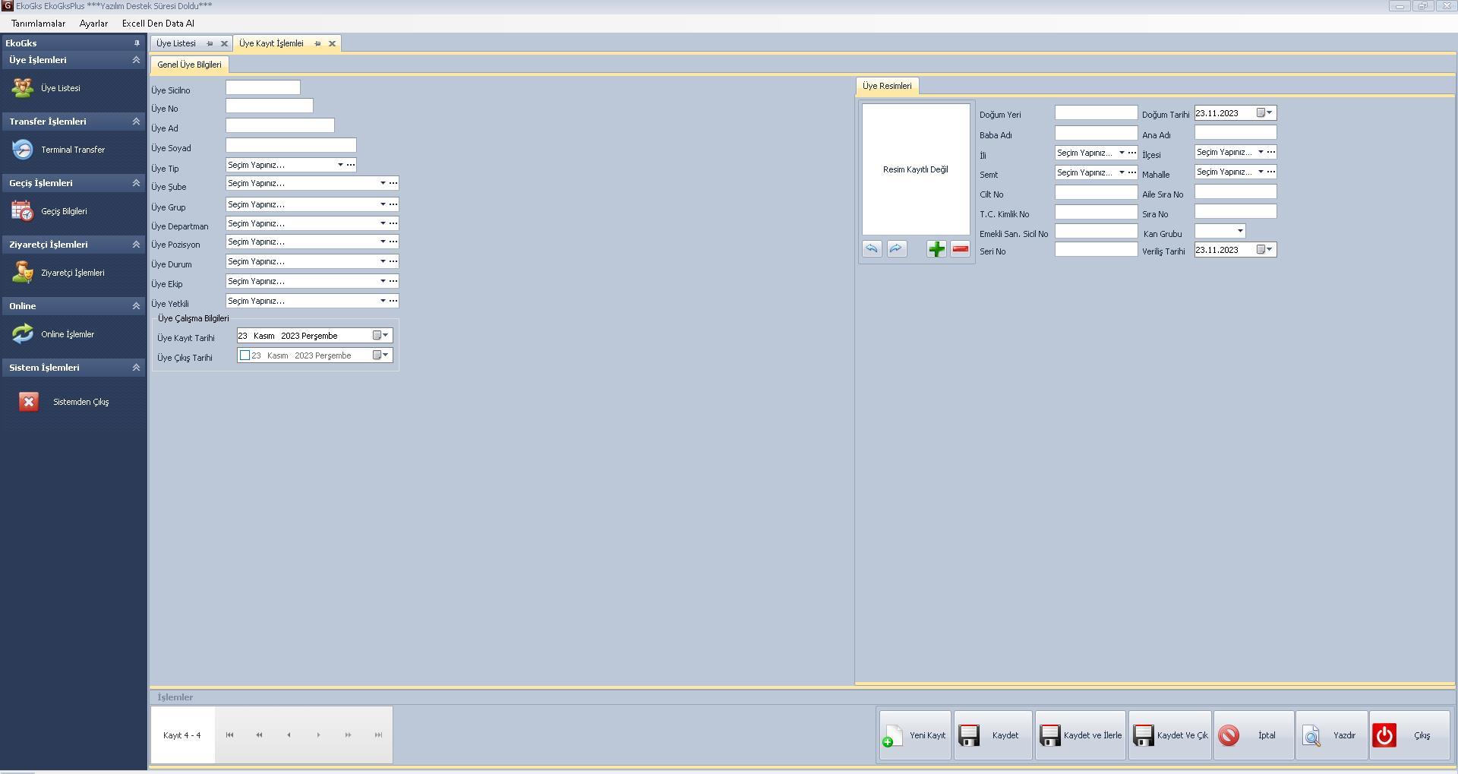The height and width of the screenshot is (774, 1458).
Task: Add a member photo with green plus
Action: click(x=936, y=249)
